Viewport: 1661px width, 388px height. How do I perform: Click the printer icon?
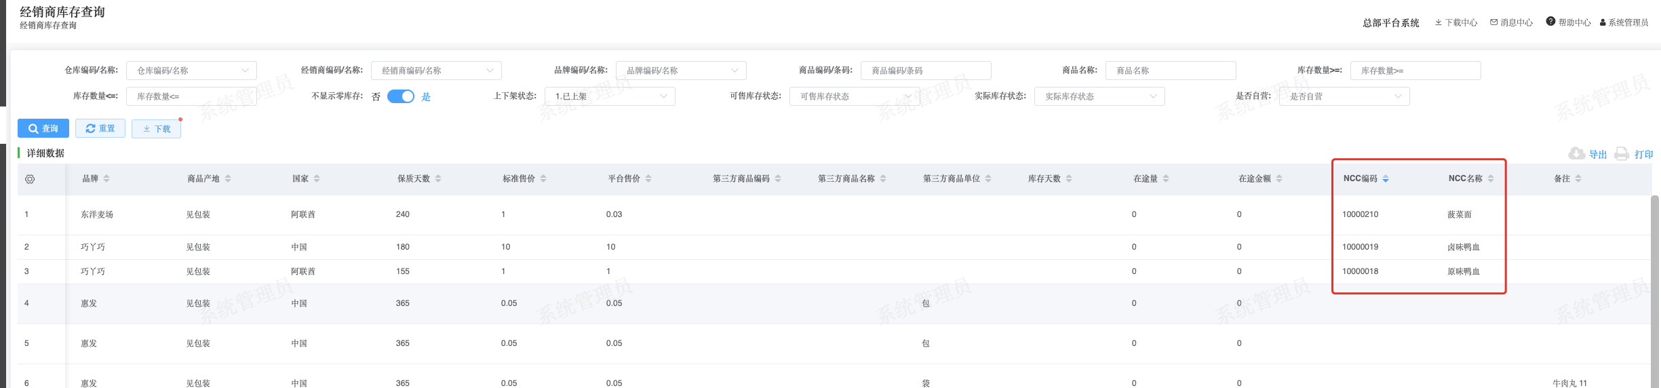click(x=1622, y=154)
